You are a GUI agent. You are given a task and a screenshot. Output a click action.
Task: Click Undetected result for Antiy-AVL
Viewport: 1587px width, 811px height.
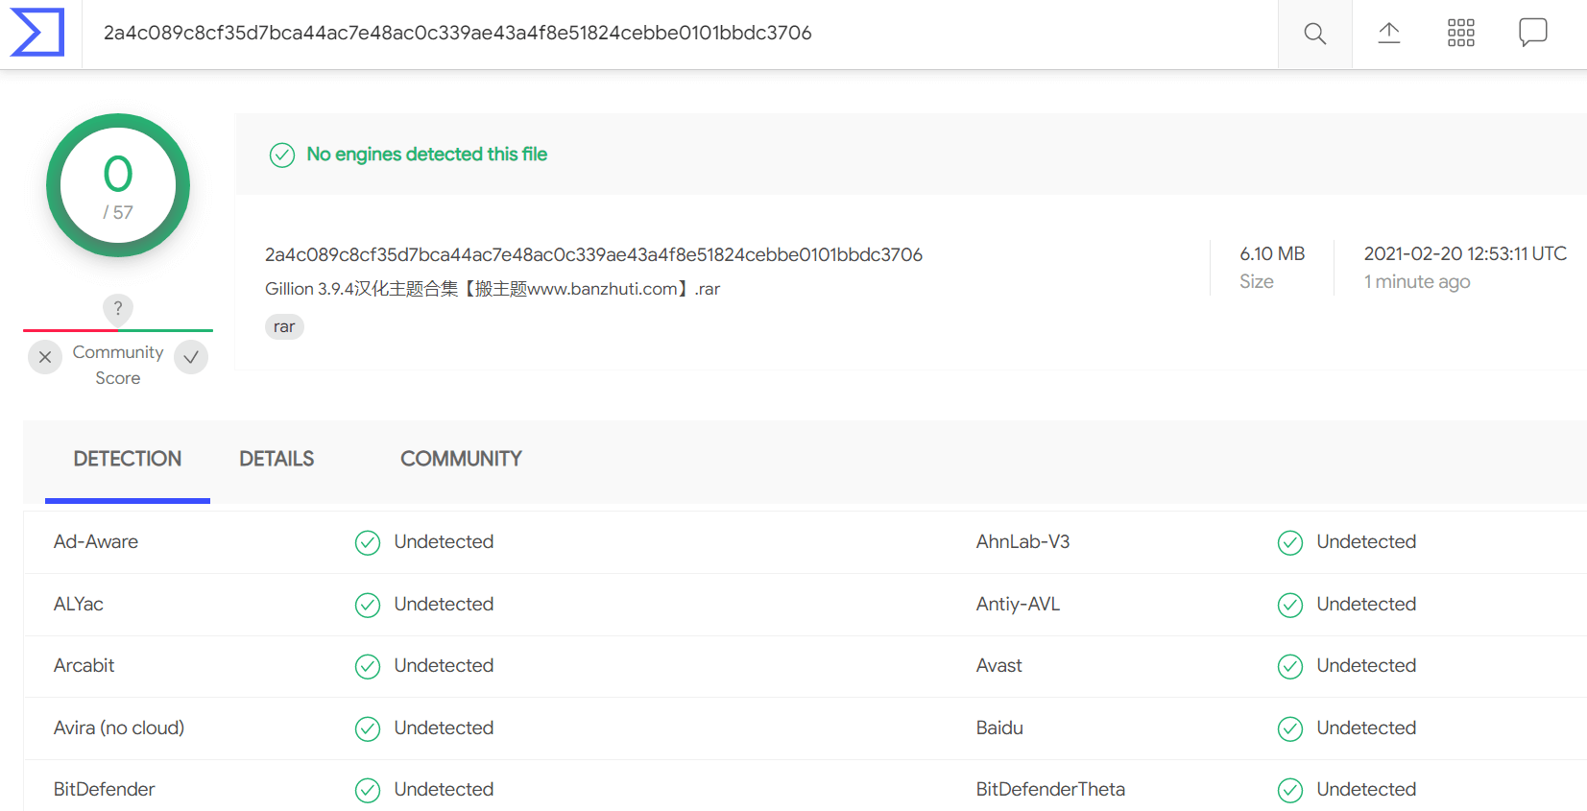pos(1366,604)
